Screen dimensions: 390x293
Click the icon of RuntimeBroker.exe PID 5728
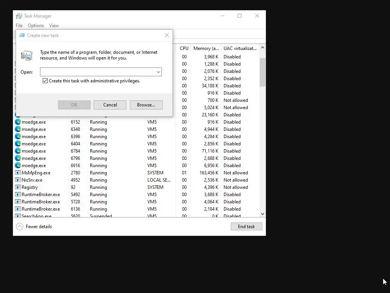pyautogui.click(x=18, y=201)
